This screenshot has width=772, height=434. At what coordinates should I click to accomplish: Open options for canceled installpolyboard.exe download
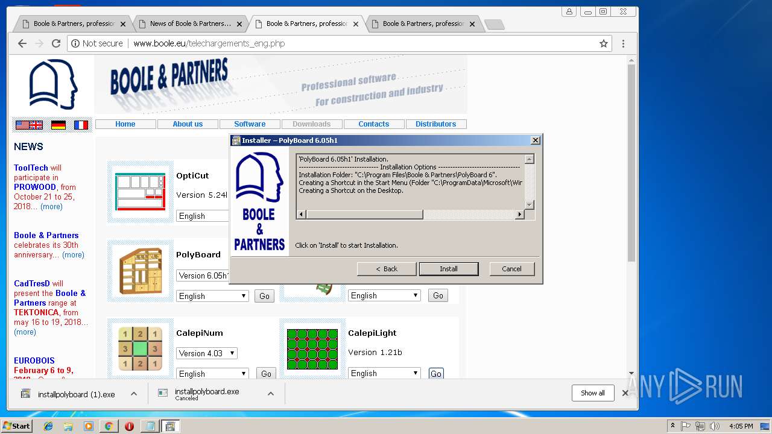click(271, 394)
